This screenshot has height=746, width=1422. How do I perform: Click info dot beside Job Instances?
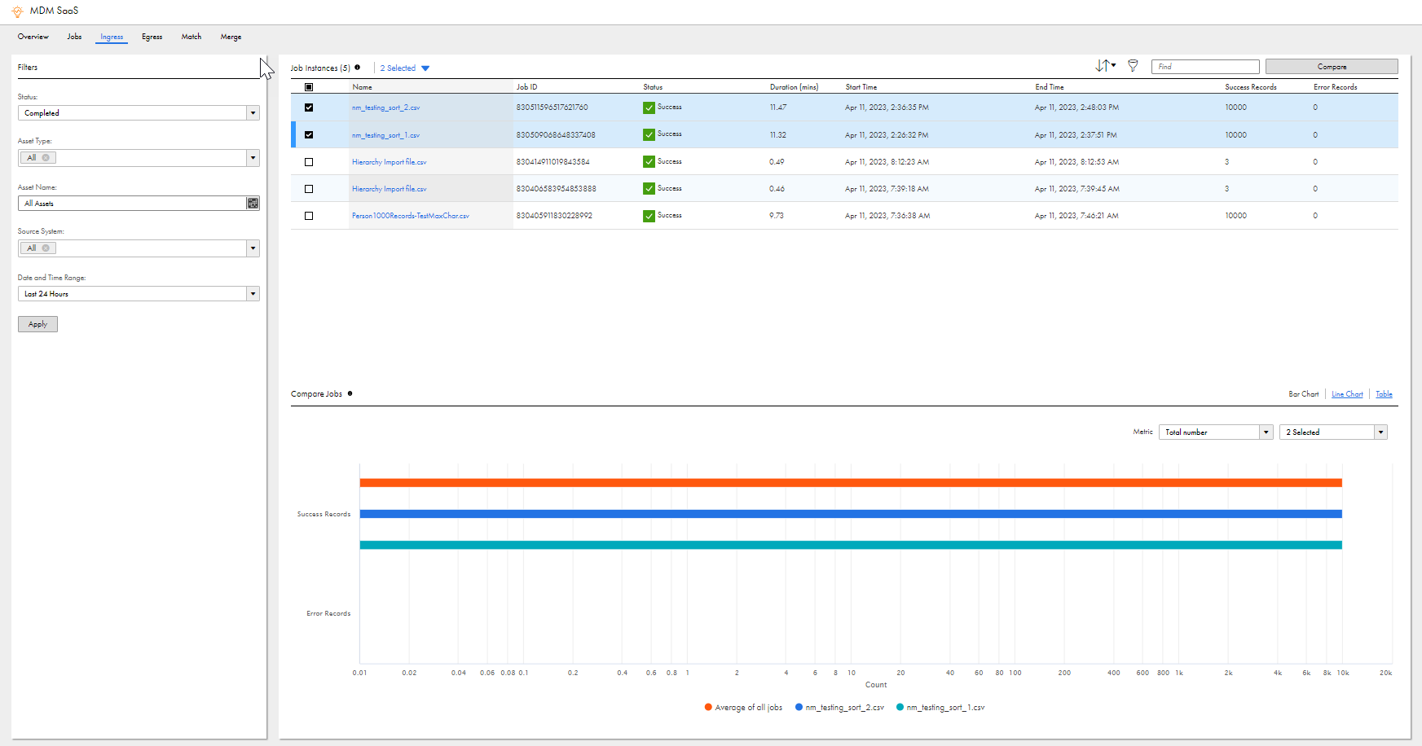357,68
